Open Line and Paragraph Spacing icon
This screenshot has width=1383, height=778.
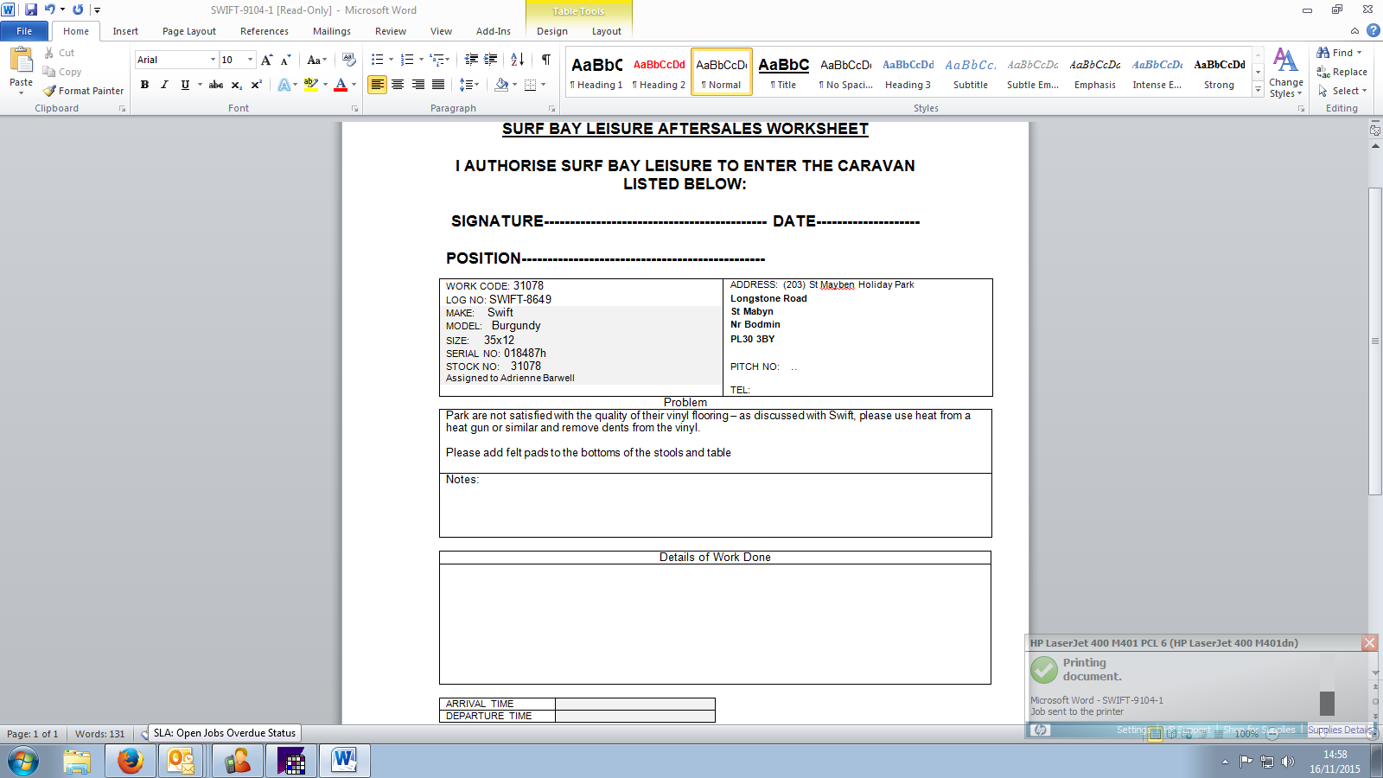point(465,85)
